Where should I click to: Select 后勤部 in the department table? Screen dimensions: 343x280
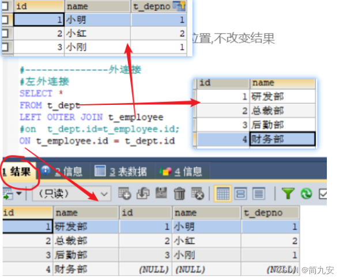click(282, 125)
